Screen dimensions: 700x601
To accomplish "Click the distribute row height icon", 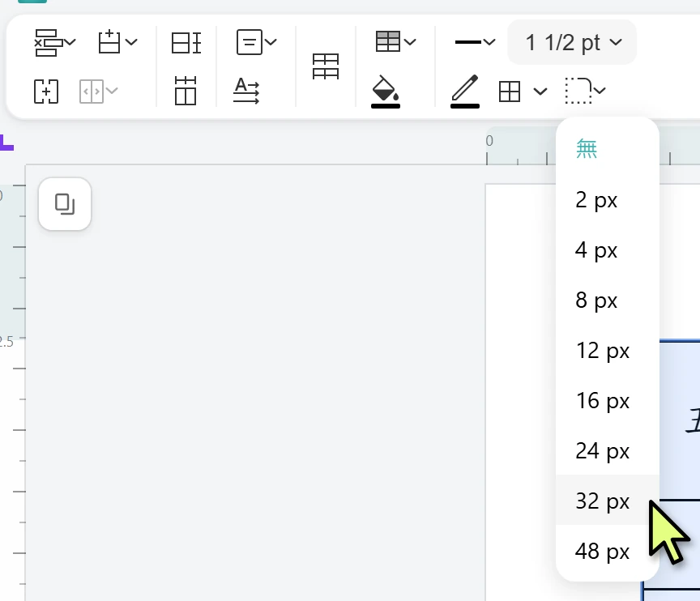I will 186,43.
